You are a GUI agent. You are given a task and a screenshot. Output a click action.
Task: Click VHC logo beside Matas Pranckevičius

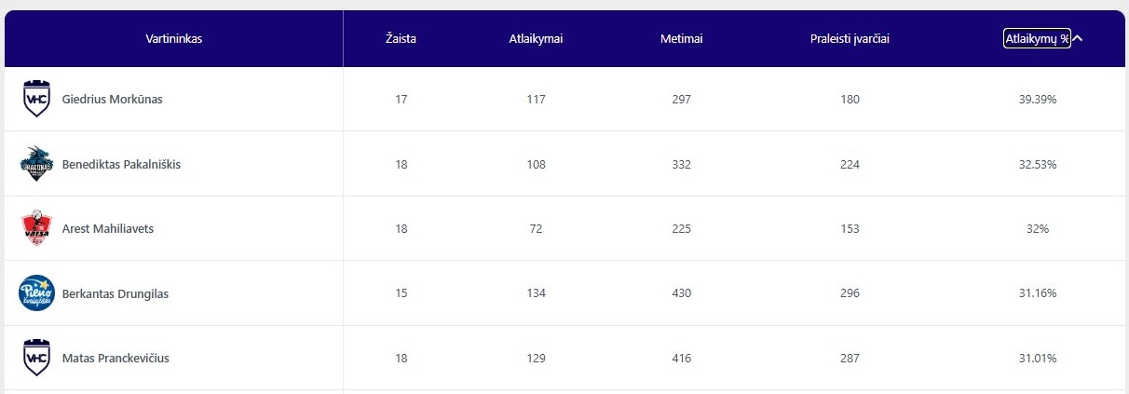point(36,358)
